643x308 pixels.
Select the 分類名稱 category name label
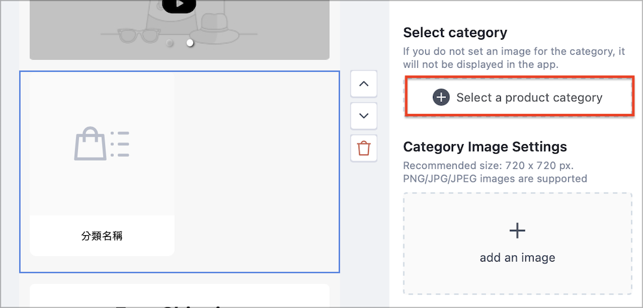pos(102,236)
